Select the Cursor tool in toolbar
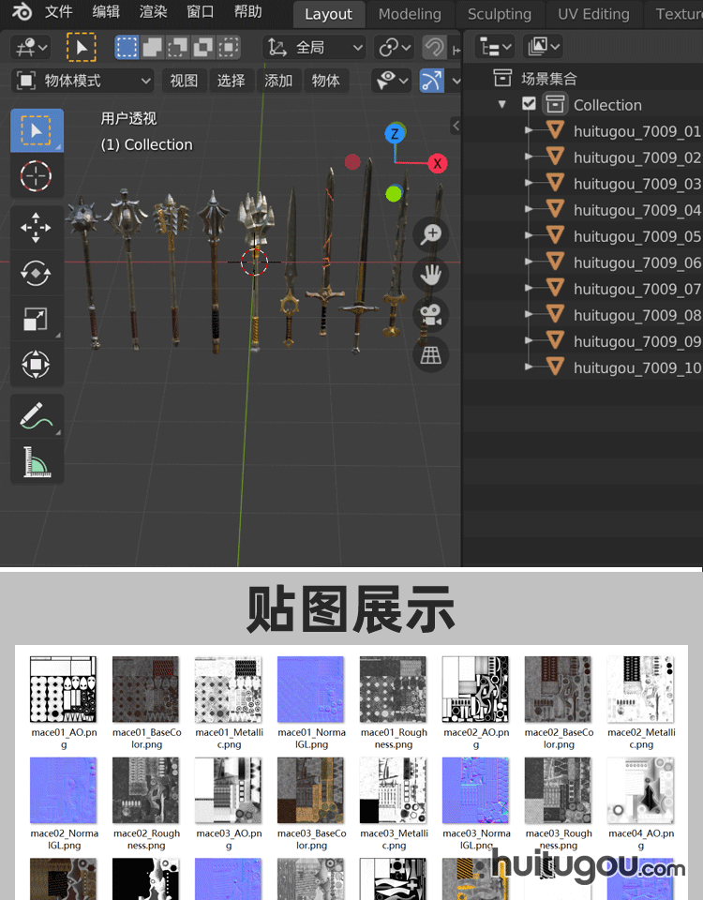703x900 pixels. point(37,175)
